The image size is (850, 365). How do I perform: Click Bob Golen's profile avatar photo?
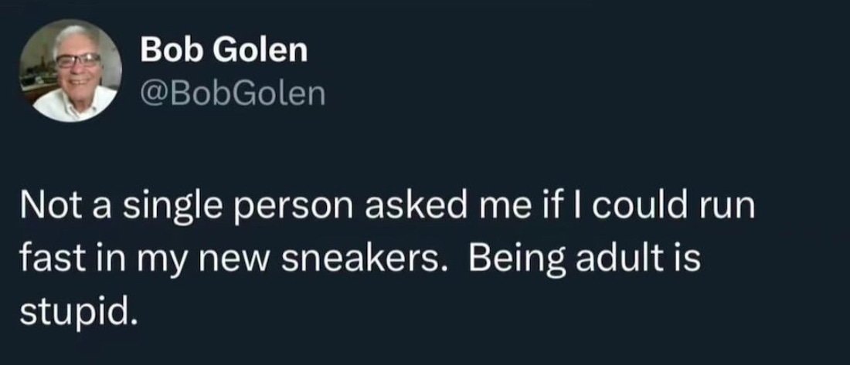tap(71, 73)
